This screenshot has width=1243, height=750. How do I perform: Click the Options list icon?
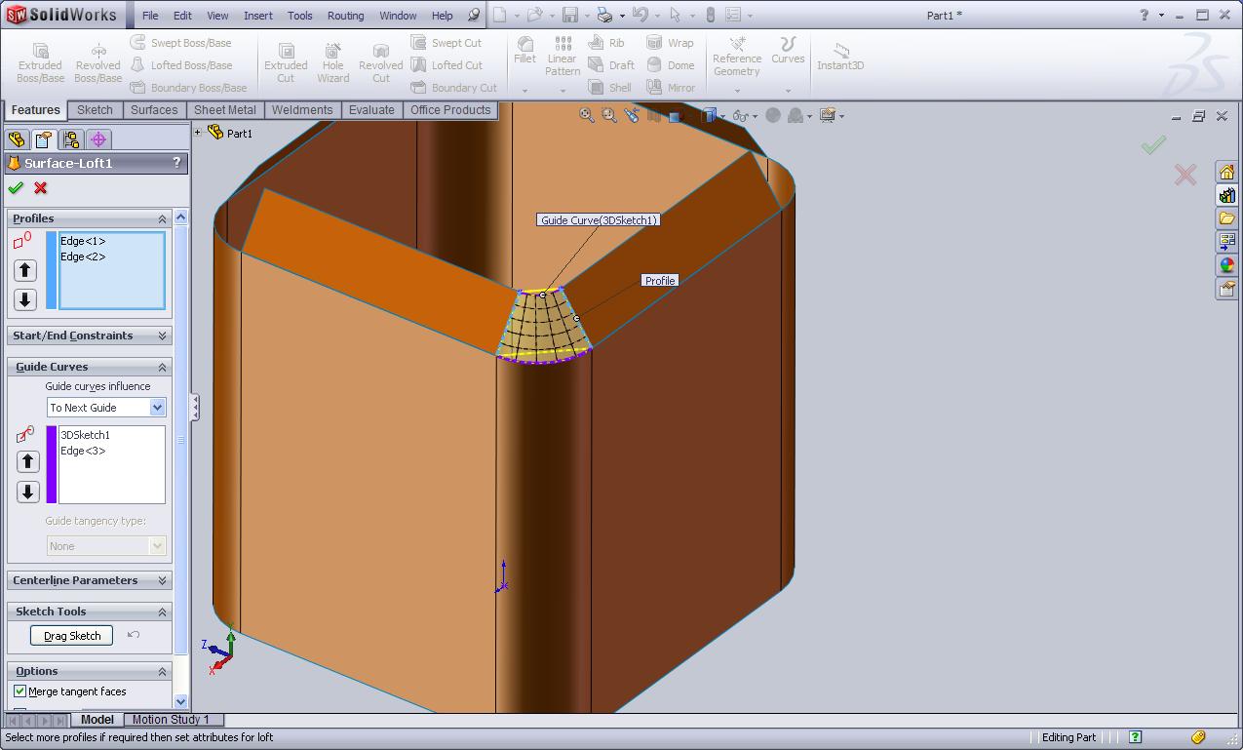point(733,15)
